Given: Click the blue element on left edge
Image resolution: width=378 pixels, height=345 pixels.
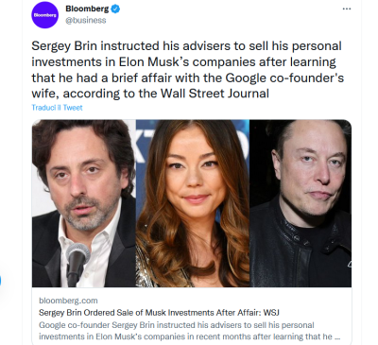Looking at the screenshot, I should tap(1, 280).
